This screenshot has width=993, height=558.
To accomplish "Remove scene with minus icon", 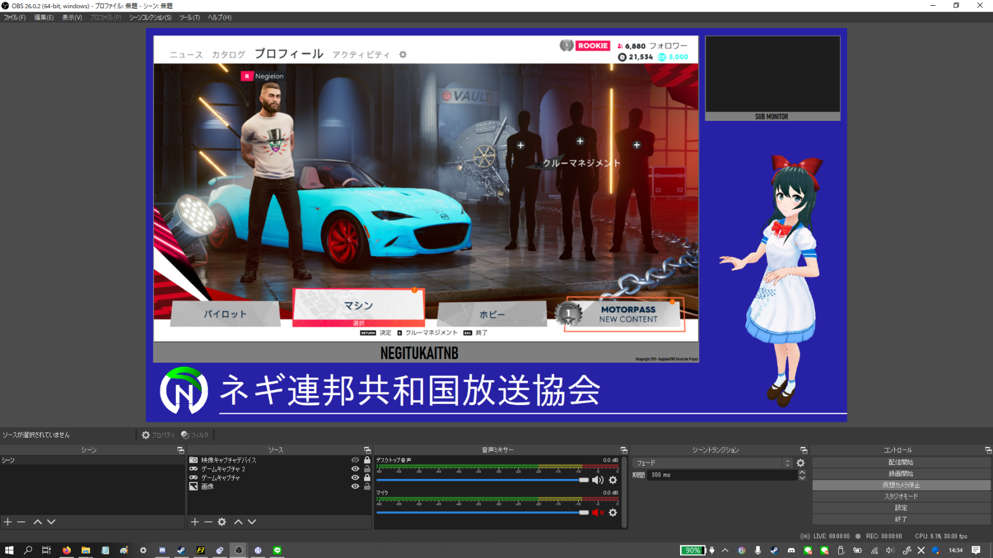I will pos(22,522).
